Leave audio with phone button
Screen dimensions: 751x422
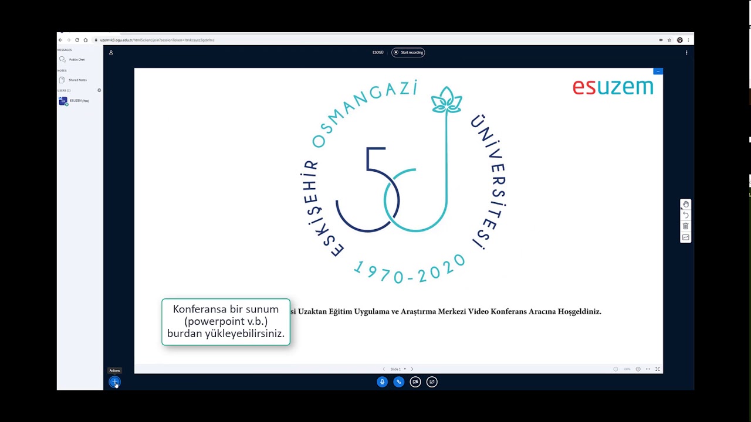tap(399, 382)
